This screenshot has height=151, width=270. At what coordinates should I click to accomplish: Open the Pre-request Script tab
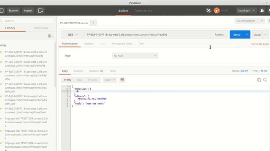(122, 44)
